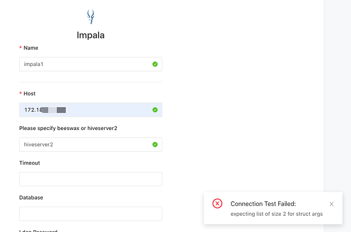The image size is (351, 232).
Task: Click the 'Connection Test Failed:' title text
Action: (x=264, y=204)
